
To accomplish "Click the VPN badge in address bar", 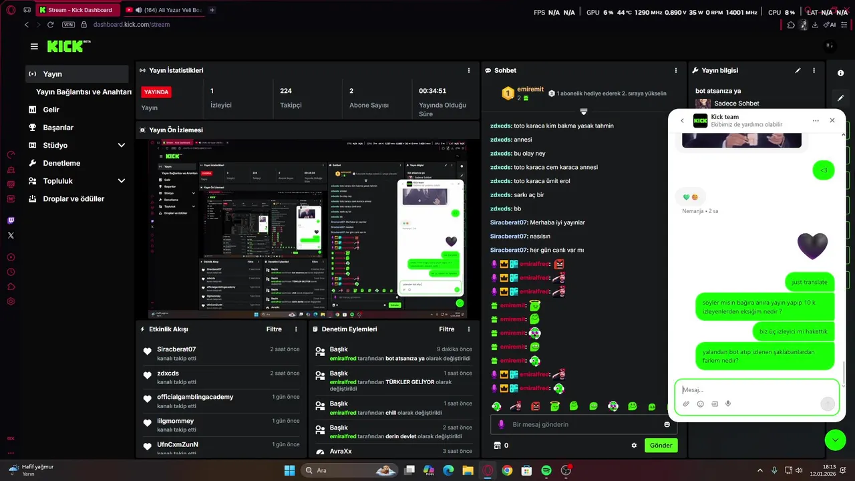I will pyautogui.click(x=68, y=25).
